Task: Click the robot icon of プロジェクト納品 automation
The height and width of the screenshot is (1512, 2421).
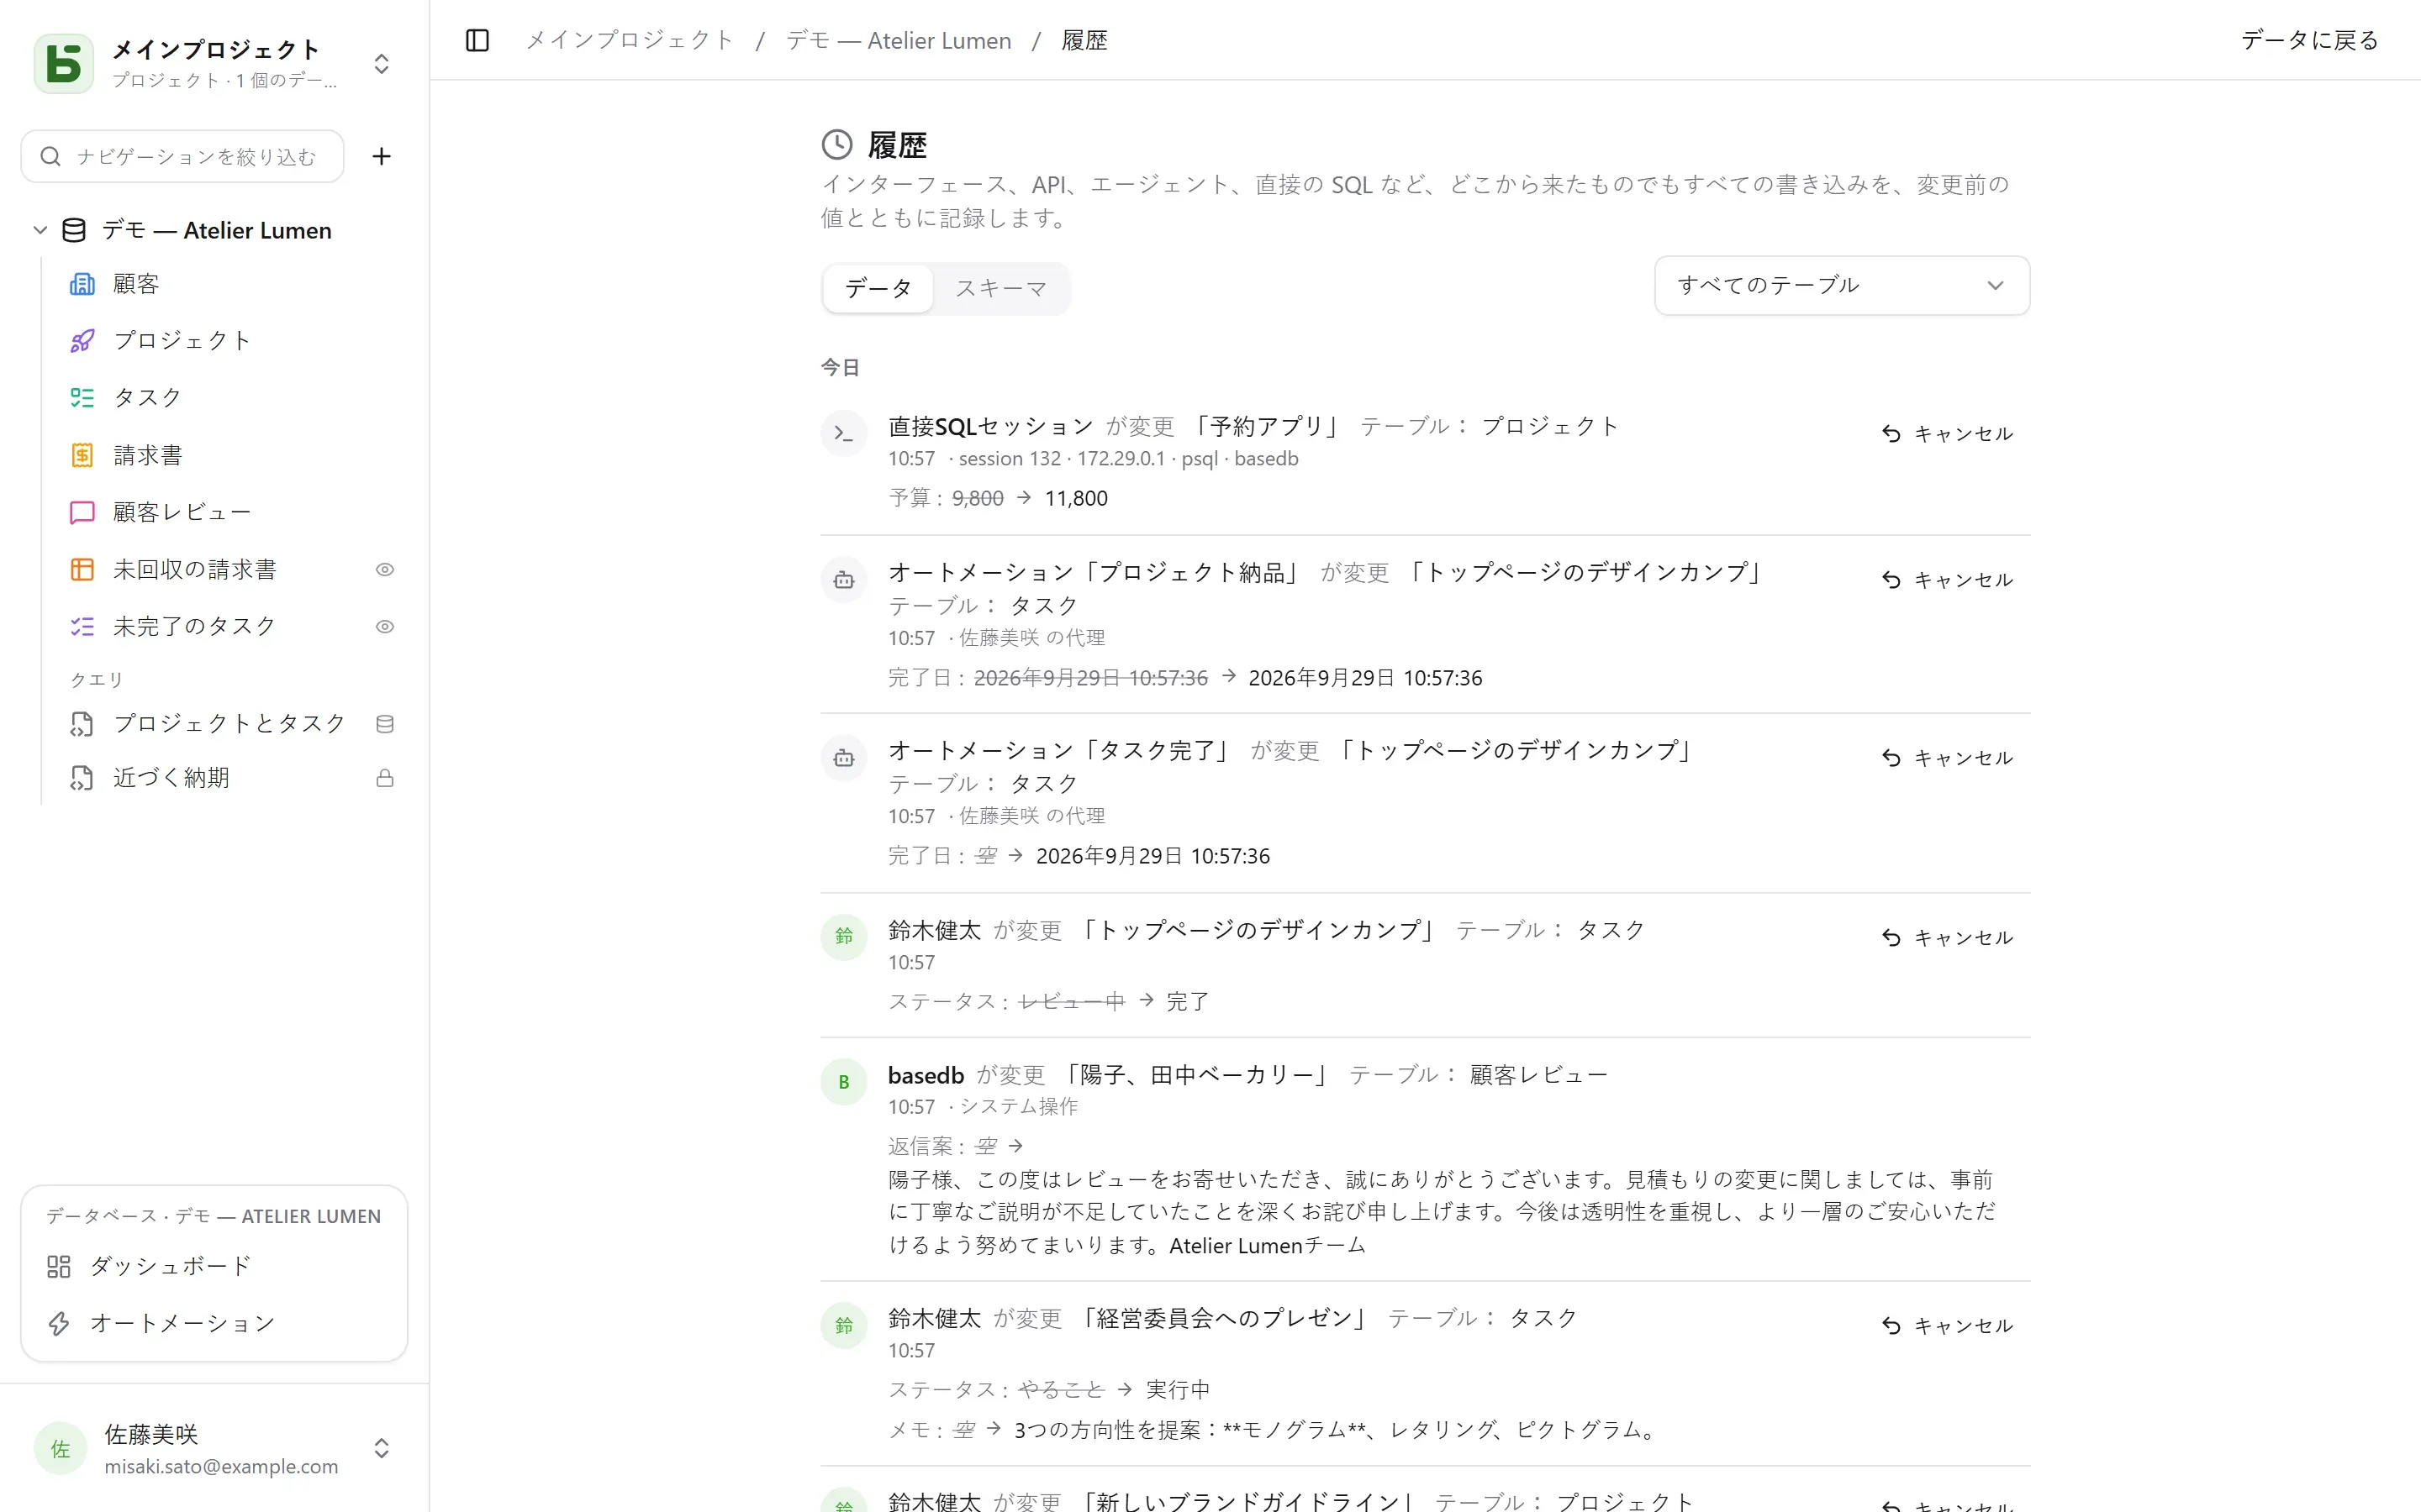Action: (x=843, y=580)
